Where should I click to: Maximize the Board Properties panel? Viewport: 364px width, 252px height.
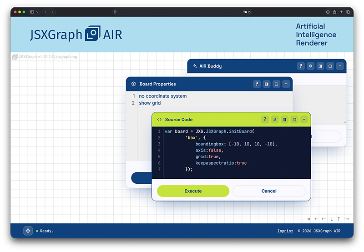click(x=276, y=84)
